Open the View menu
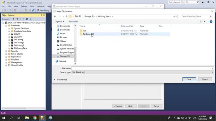Screen dimensions: 216x121 click(16, 6)
